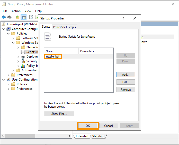
Task: Expand the Deployed Printers node
Action: pos(18,57)
